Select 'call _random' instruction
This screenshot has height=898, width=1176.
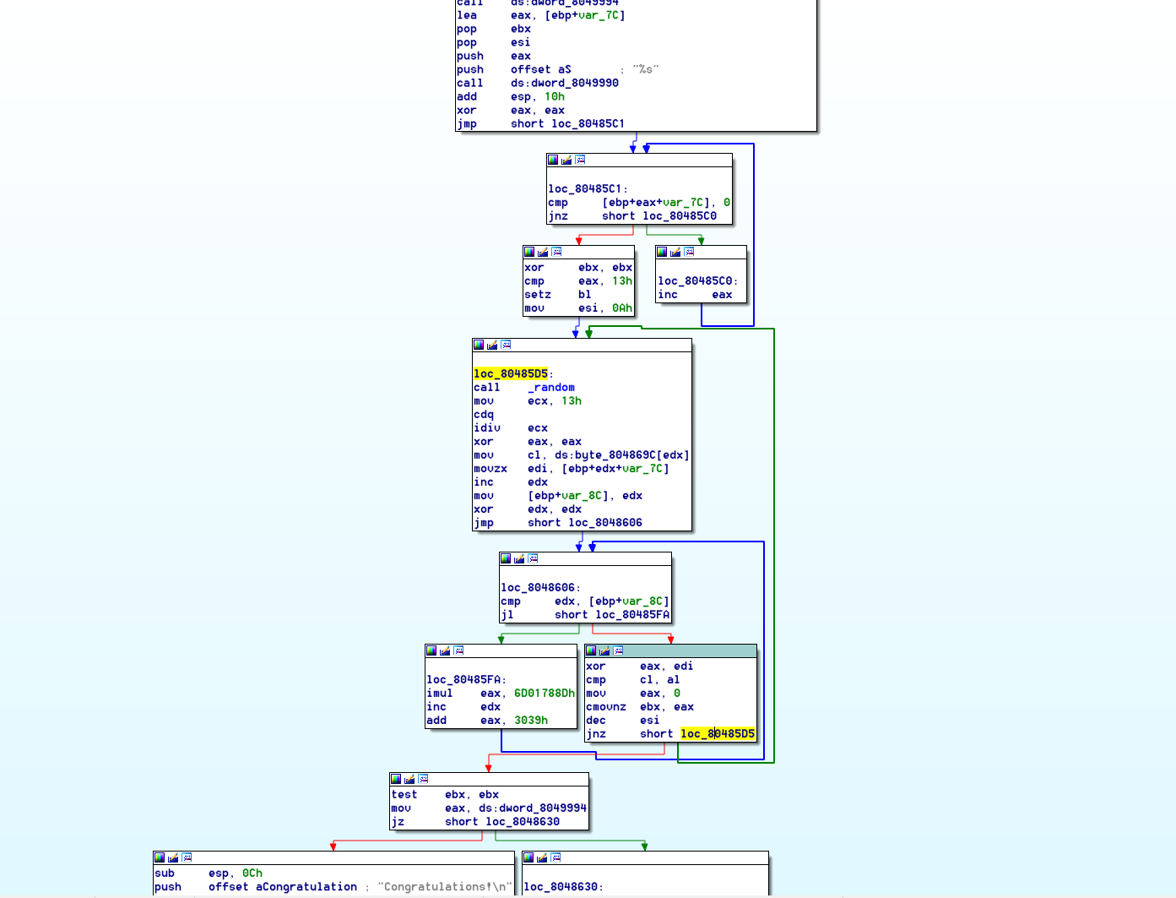pyautogui.click(x=524, y=388)
